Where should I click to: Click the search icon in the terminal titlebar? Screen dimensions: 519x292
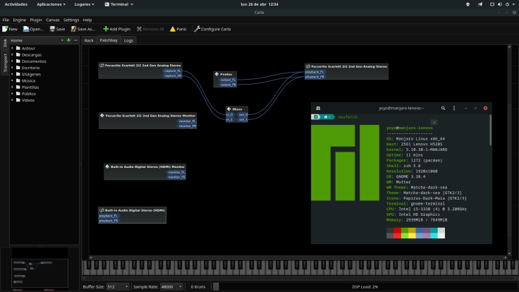443,108
